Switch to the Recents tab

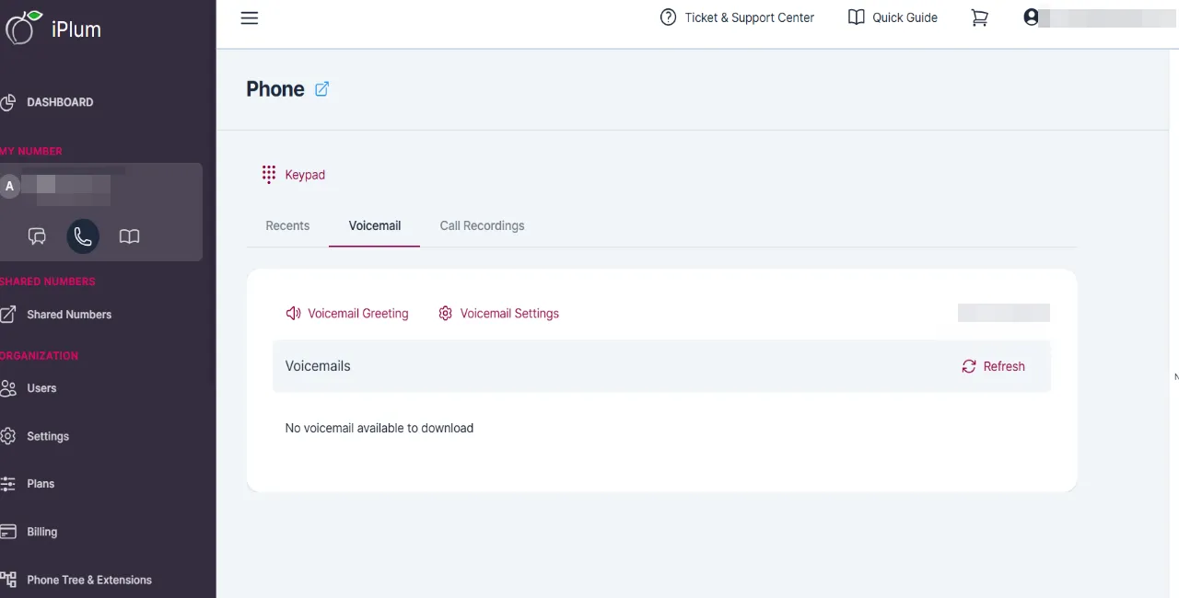point(287,225)
